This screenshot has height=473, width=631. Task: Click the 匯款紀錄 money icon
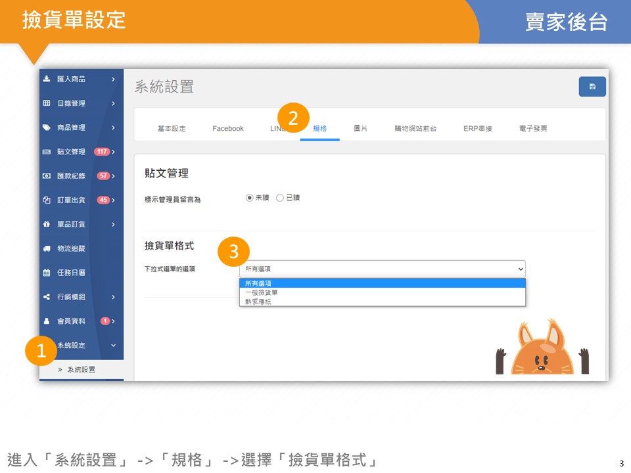click(47, 176)
